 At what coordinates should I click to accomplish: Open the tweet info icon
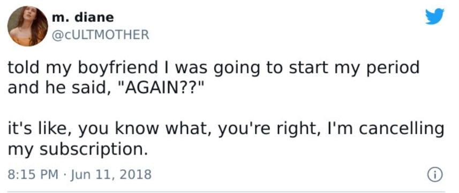tap(435, 175)
